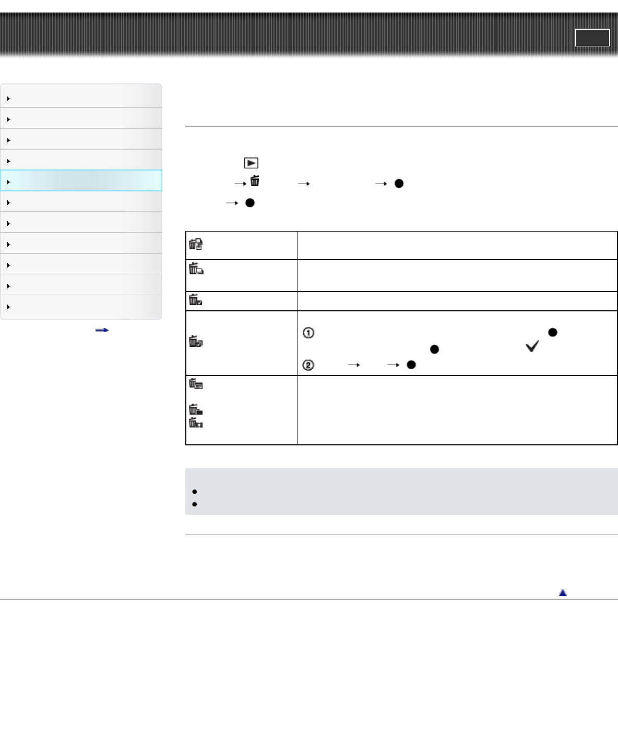Expand the highlighted blue sidebar item

pyautogui.click(x=81, y=181)
